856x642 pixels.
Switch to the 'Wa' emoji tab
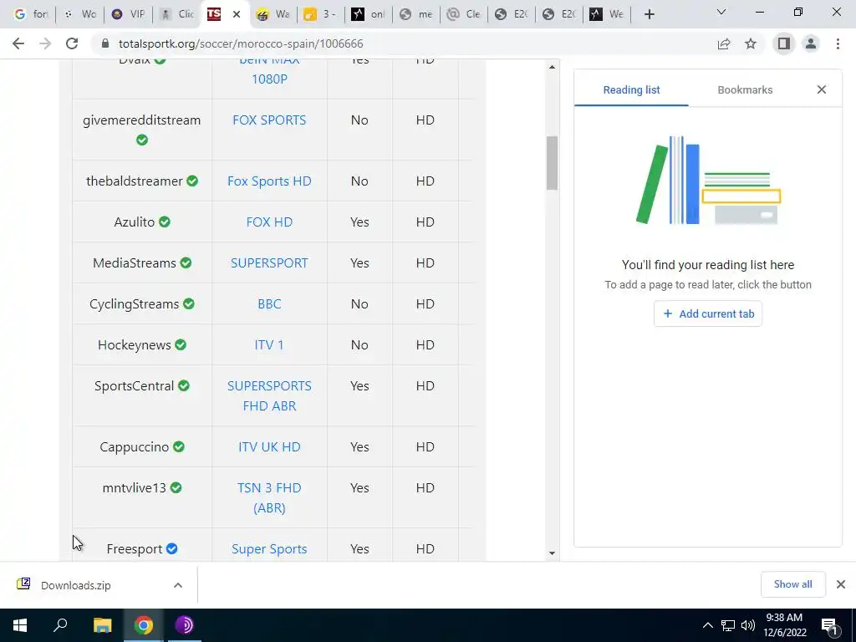273,15
